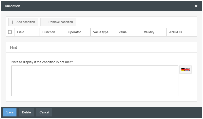
Task: Select the Operator column header
Action: point(74,32)
